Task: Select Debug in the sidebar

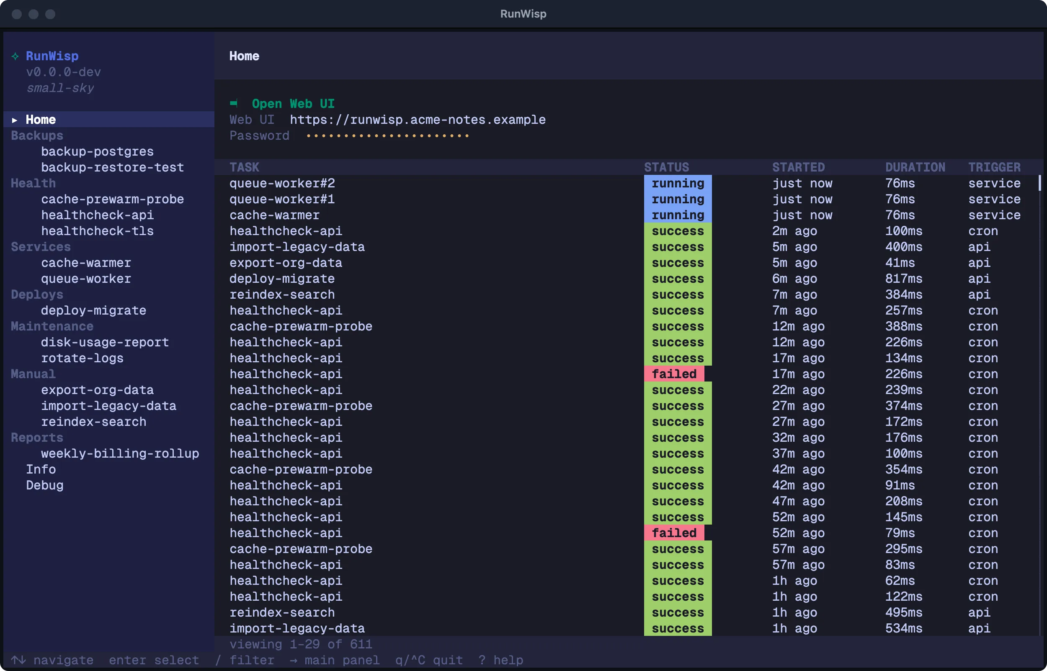Action: [x=44, y=485]
